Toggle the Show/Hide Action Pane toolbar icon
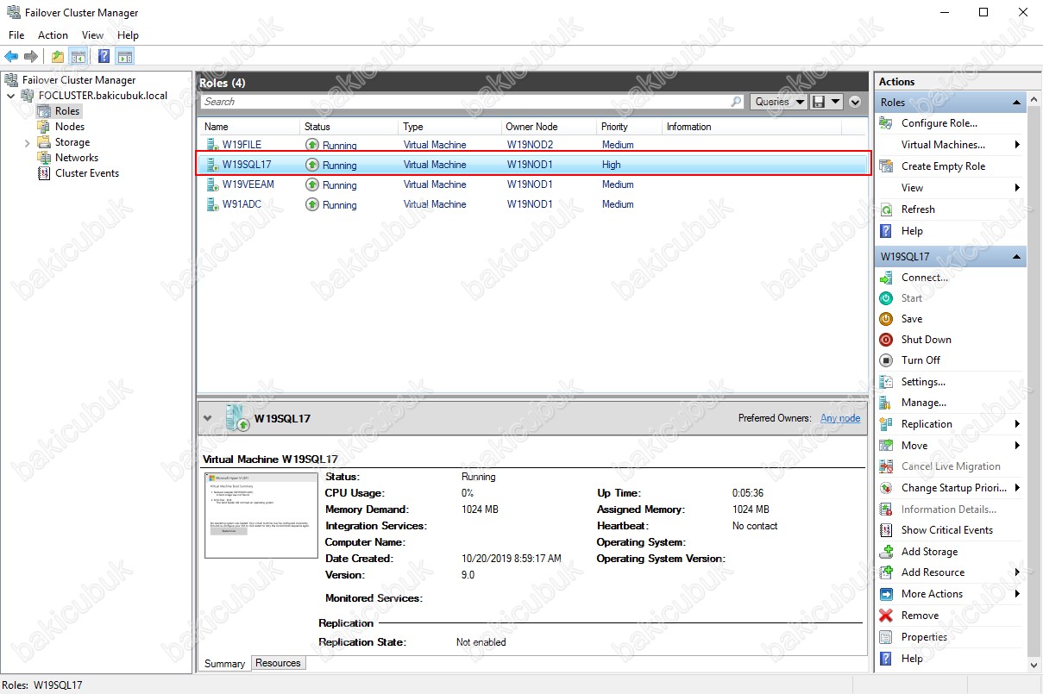 [x=125, y=57]
